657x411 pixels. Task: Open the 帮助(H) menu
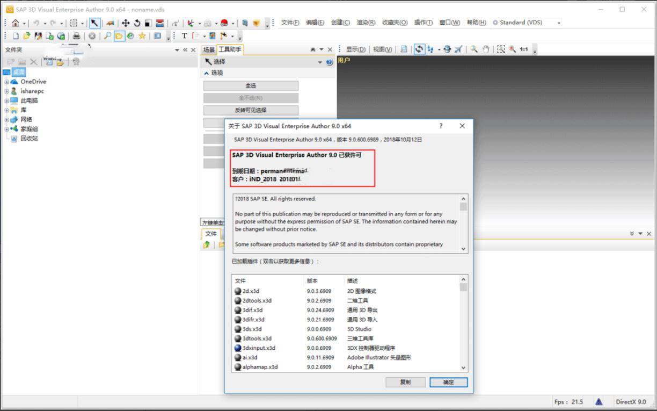(x=476, y=23)
